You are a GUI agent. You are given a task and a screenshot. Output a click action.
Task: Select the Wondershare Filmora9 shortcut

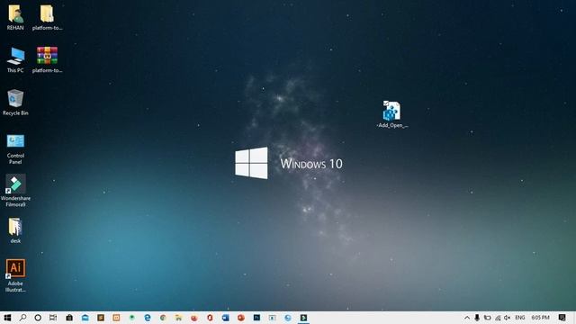point(15,184)
